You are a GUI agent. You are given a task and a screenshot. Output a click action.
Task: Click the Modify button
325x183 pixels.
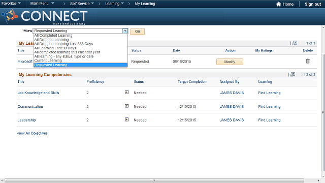coord(230,62)
